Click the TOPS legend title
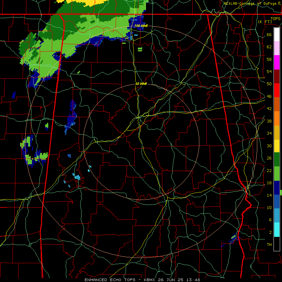 275,18
